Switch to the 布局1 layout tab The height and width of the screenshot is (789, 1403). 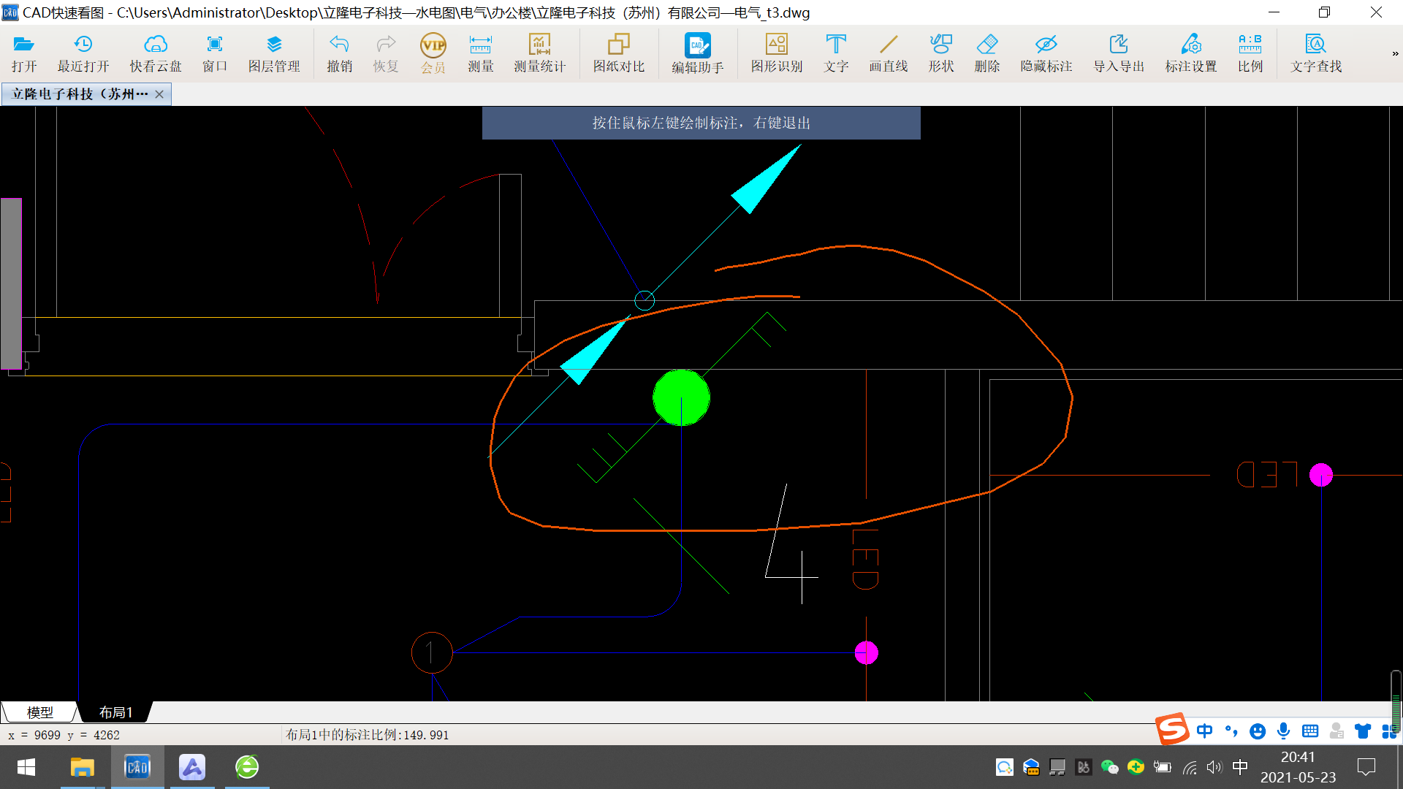click(x=116, y=712)
